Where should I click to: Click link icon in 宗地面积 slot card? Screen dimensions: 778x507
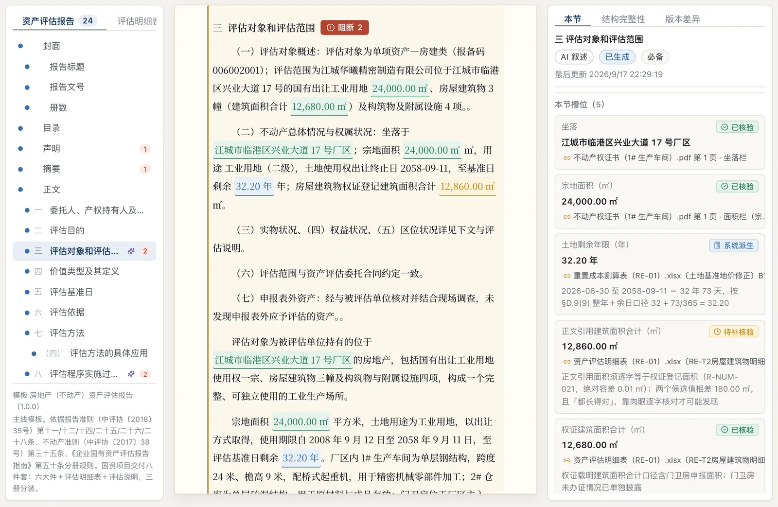[567, 217]
